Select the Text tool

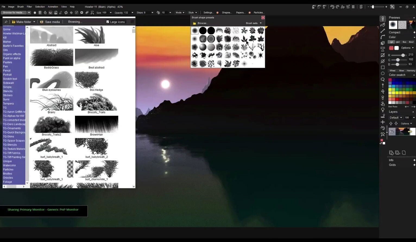pos(383,49)
